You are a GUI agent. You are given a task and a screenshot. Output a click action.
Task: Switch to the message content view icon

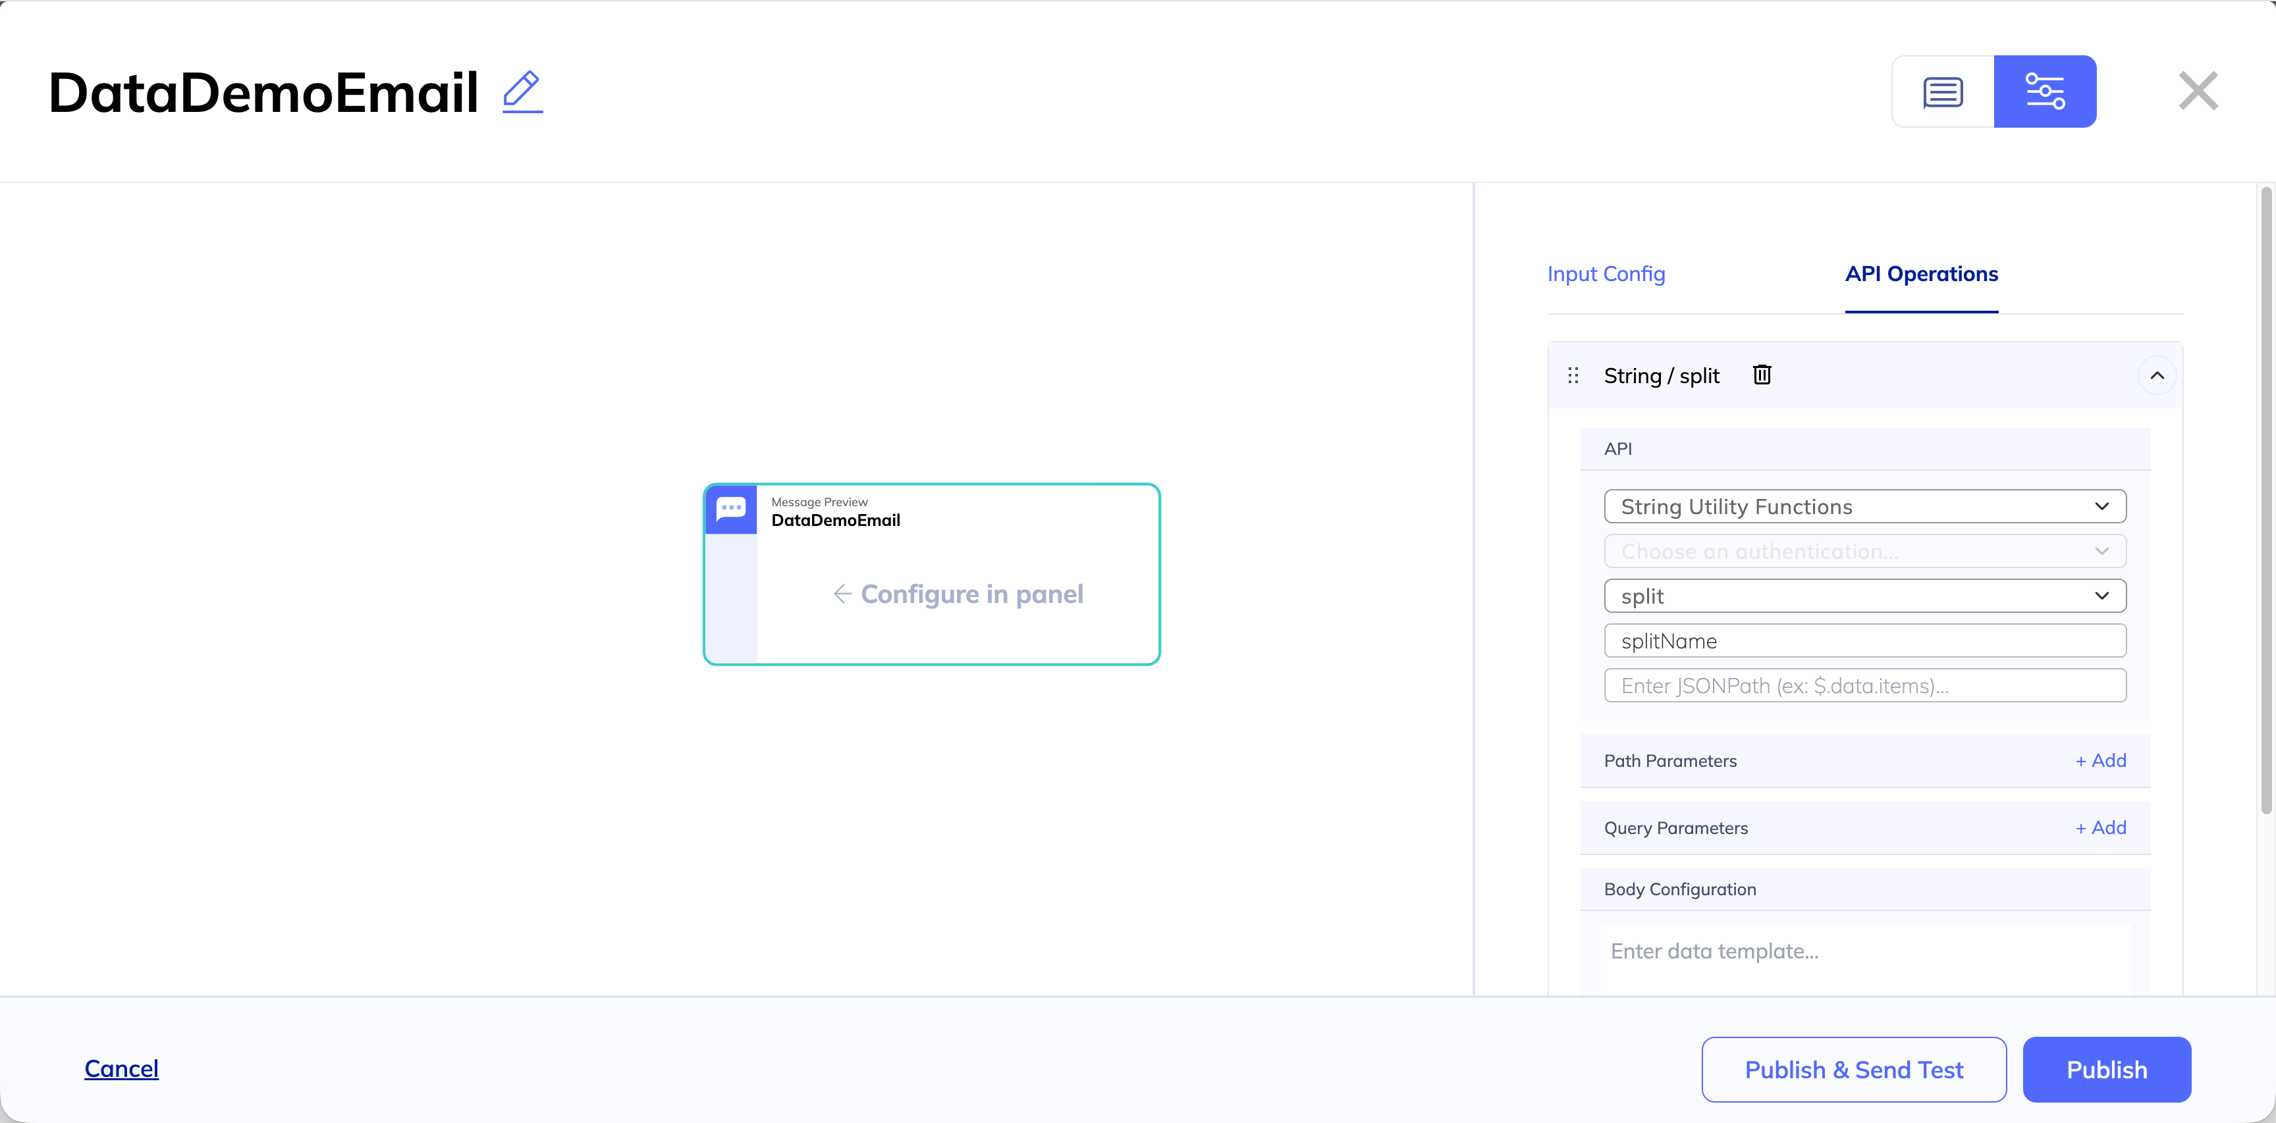[x=1942, y=91]
